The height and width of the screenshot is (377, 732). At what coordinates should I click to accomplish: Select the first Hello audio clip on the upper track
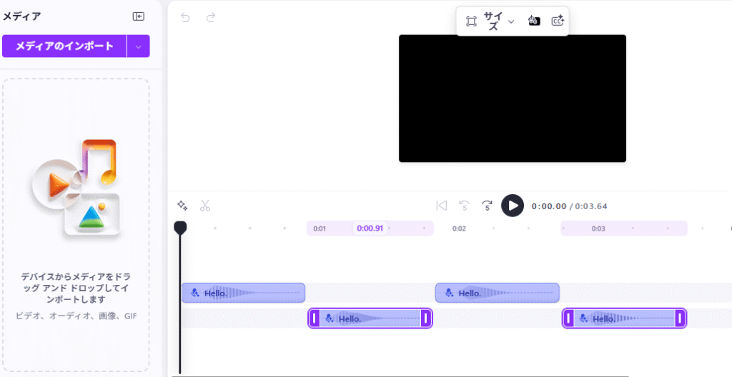(x=243, y=293)
